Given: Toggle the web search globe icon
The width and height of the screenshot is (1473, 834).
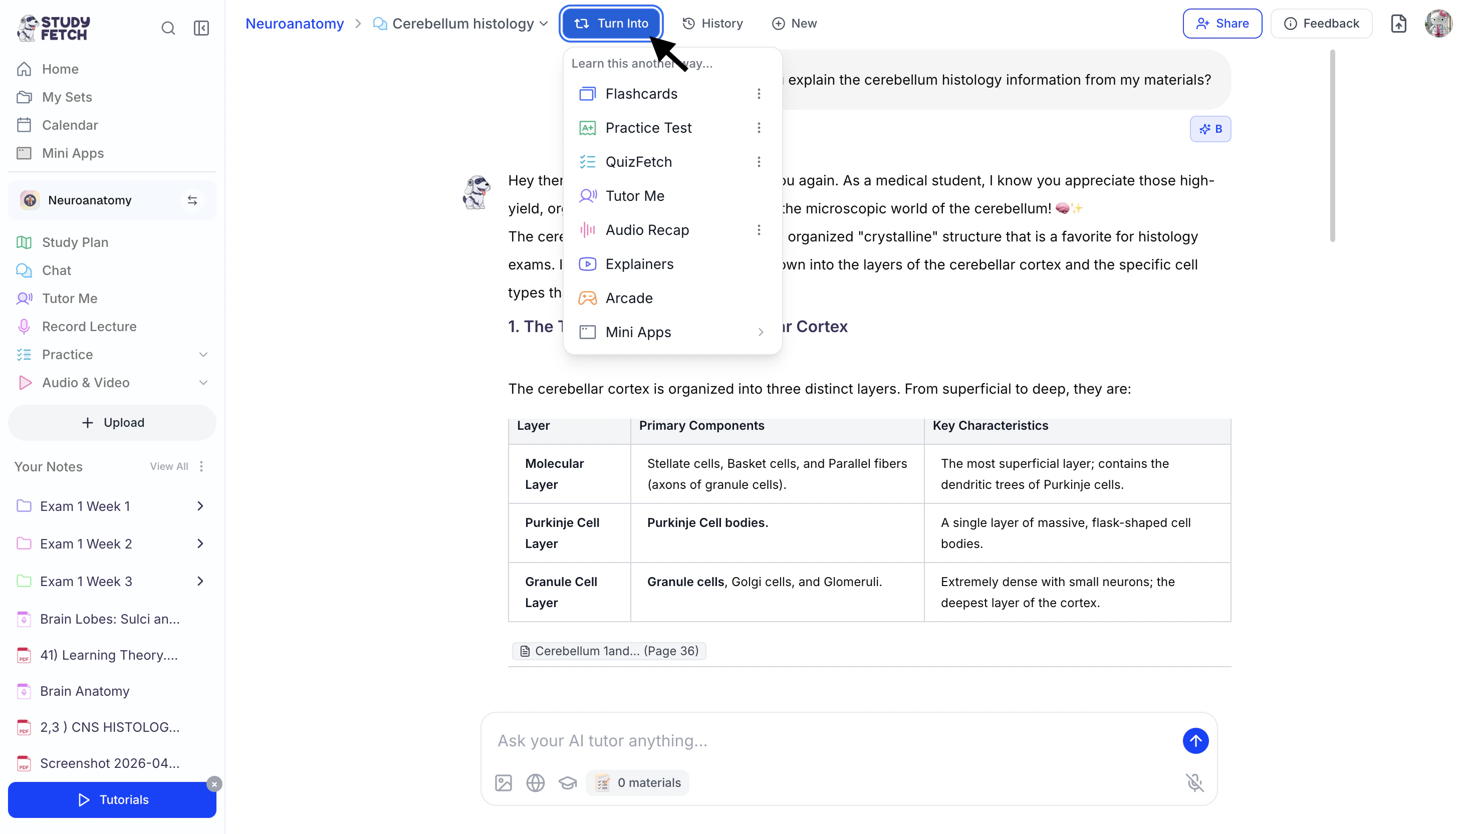Looking at the screenshot, I should 535,782.
